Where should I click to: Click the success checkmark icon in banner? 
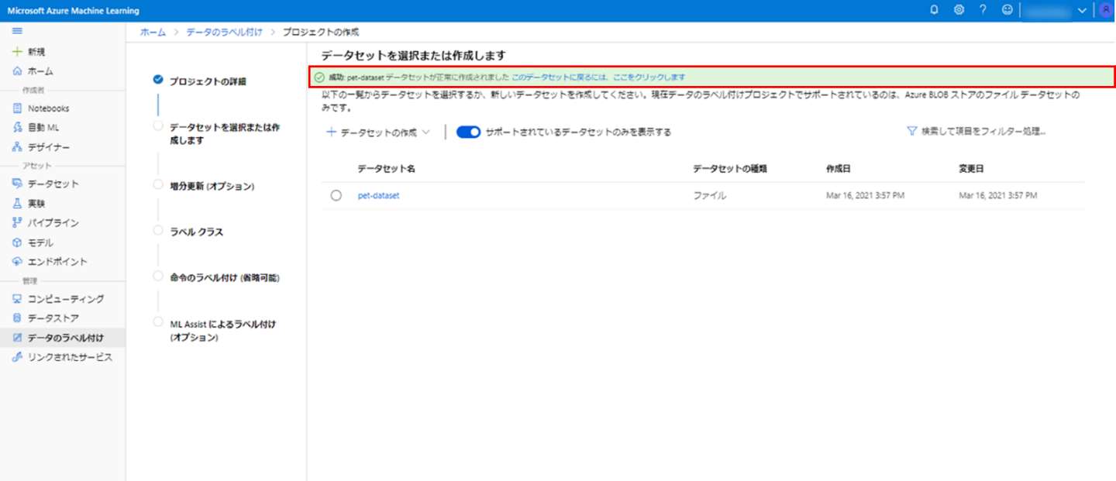[x=319, y=77]
